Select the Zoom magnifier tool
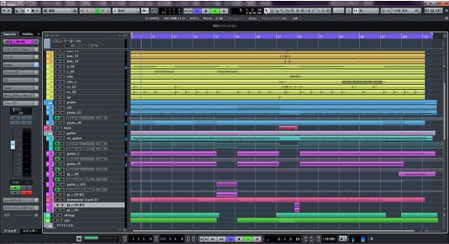Viewport: 449px width, 244px height. coord(292,11)
